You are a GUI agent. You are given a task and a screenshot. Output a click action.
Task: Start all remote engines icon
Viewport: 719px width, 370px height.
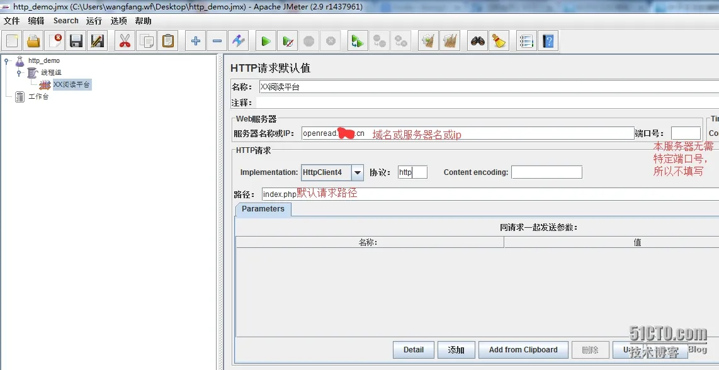358,42
